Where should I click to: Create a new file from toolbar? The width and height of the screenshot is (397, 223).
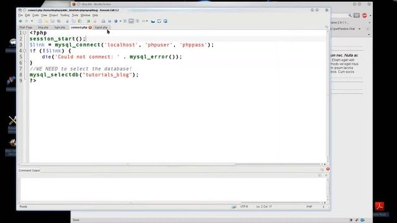click(x=40, y=21)
